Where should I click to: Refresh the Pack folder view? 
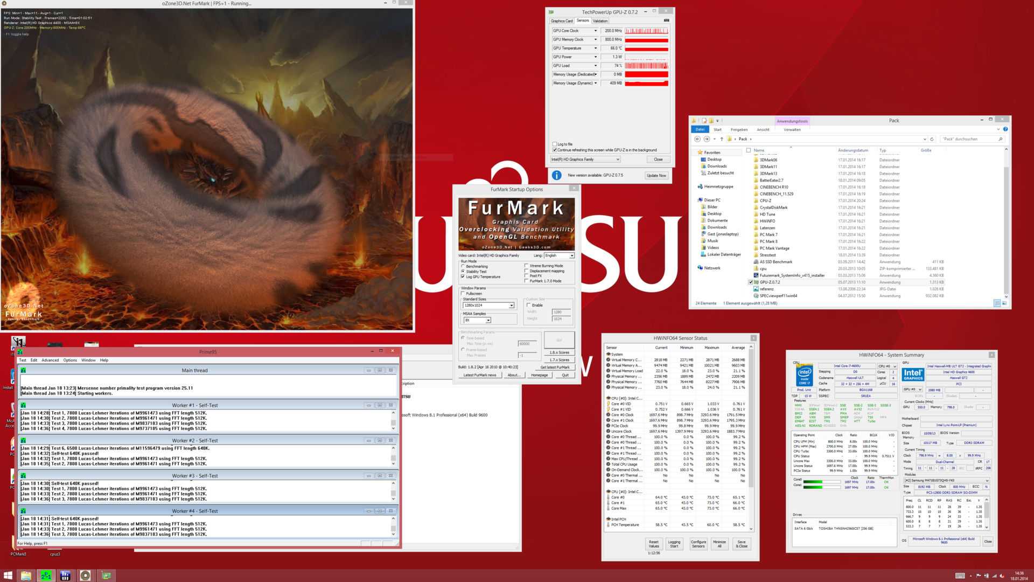tap(932, 139)
